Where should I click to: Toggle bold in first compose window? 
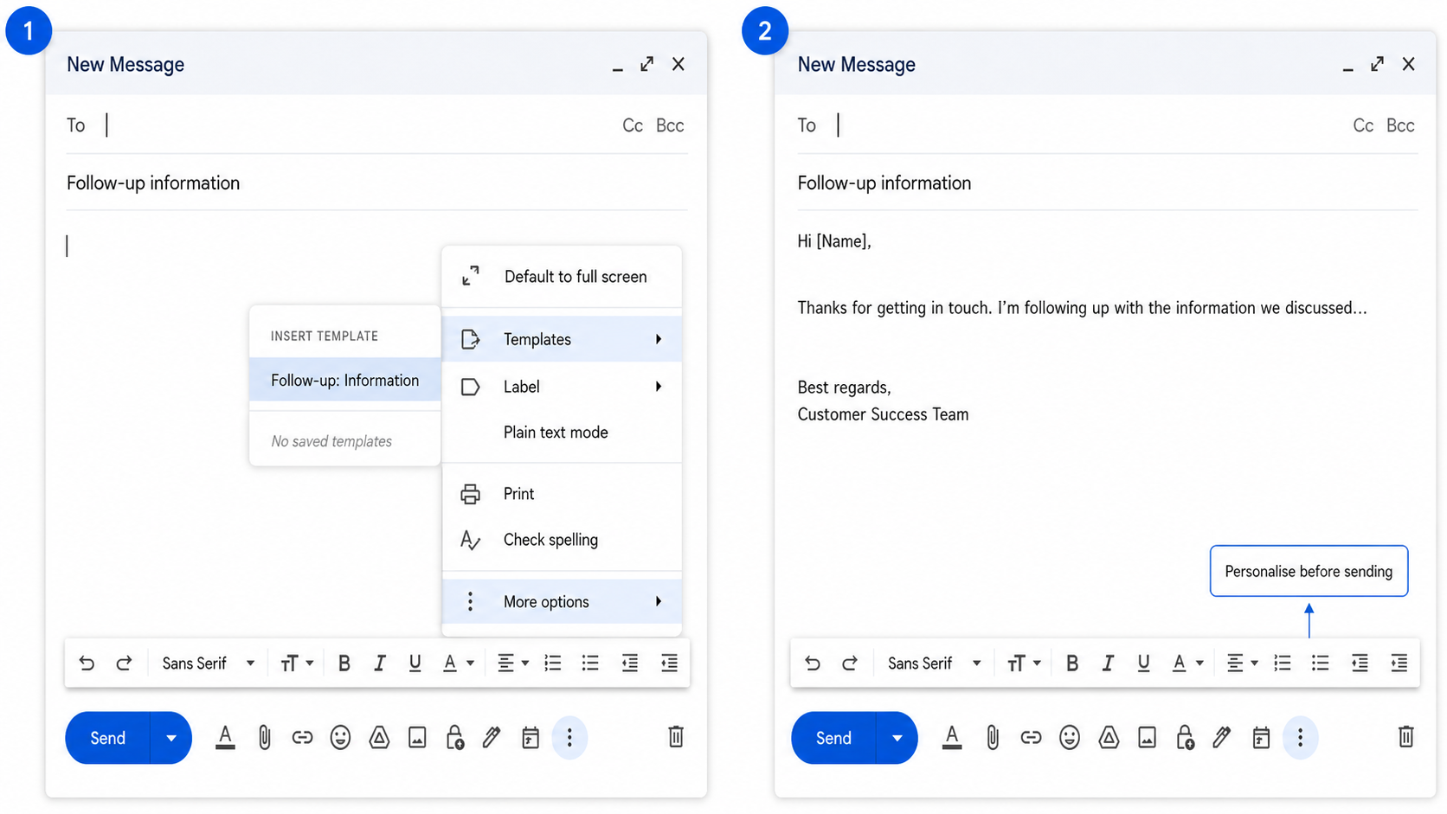pyautogui.click(x=344, y=663)
